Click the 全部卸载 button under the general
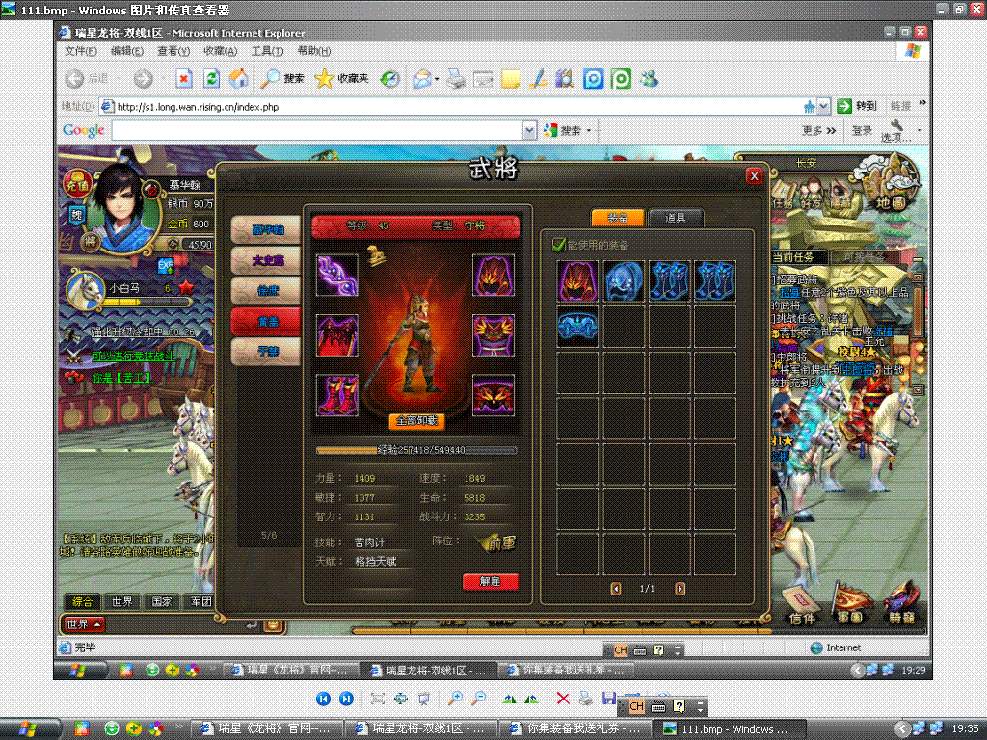The height and width of the screenshot is (740, 987). 416,420
